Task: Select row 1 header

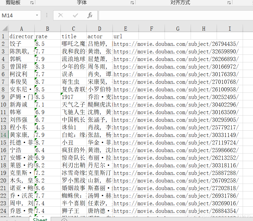Action: pyautogui.click(x=4, y=36)
